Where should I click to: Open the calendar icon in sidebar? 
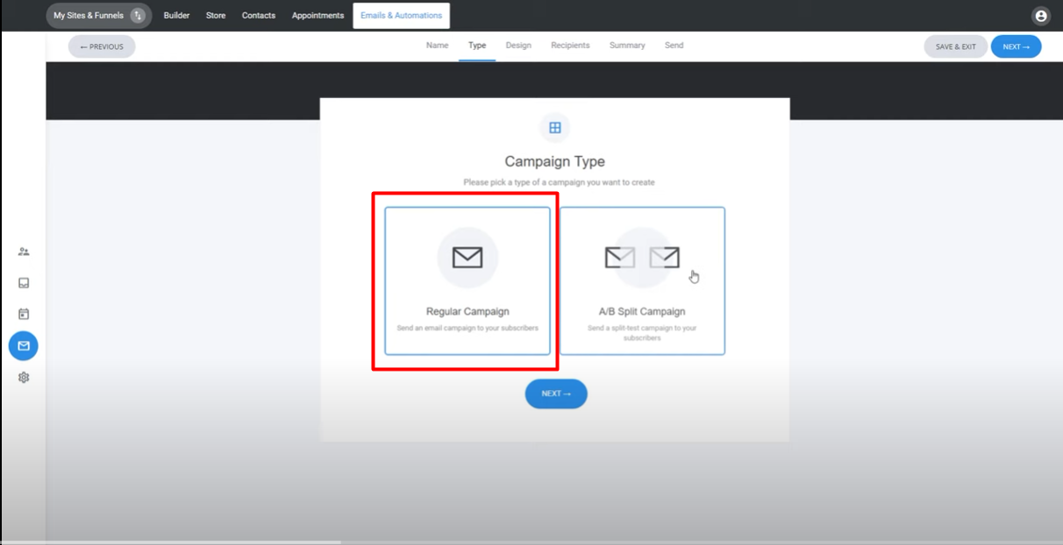[24, 314]
